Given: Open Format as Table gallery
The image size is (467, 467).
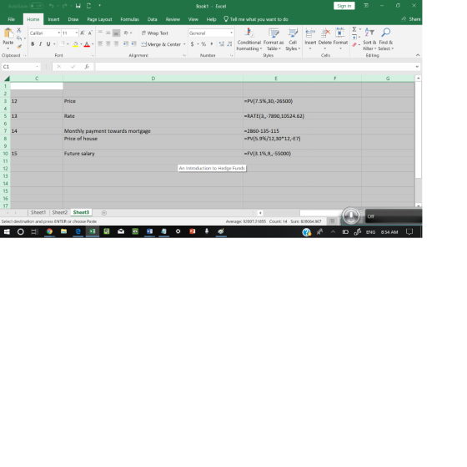Looking at the screenshot, I should [274, 39].
